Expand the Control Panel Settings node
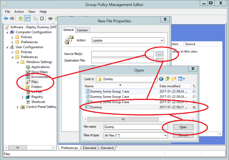Image resolution: width=229 pixels, height=160 pixels. click(18, 107)
